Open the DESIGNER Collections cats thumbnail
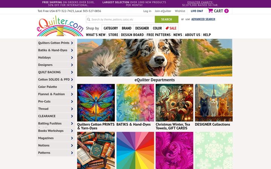This screenshot has height=169, width=271. [214, 103]
